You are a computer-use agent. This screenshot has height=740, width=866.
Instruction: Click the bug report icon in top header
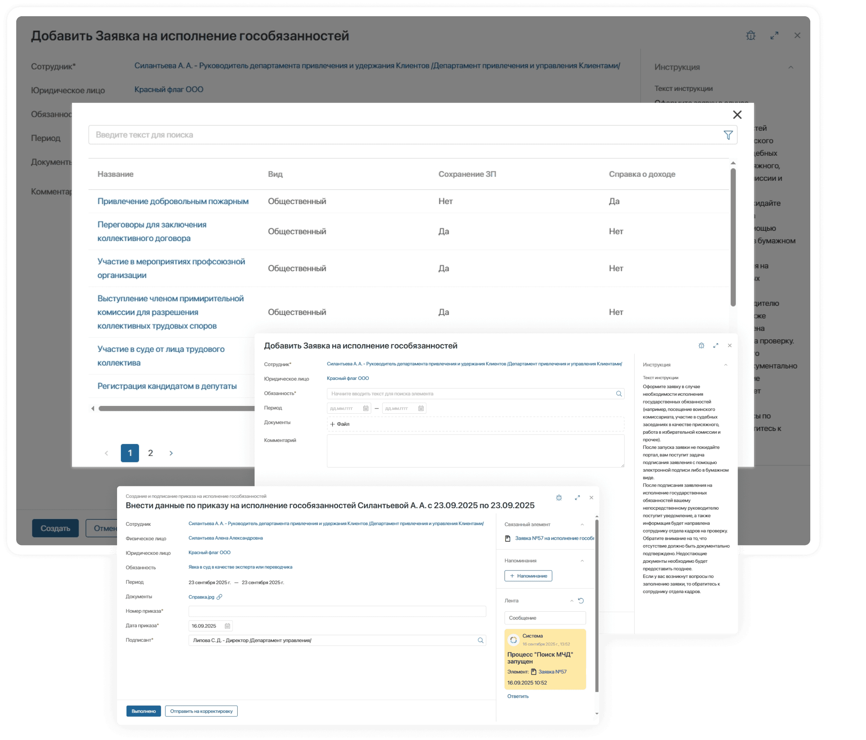tap(751, 36)
